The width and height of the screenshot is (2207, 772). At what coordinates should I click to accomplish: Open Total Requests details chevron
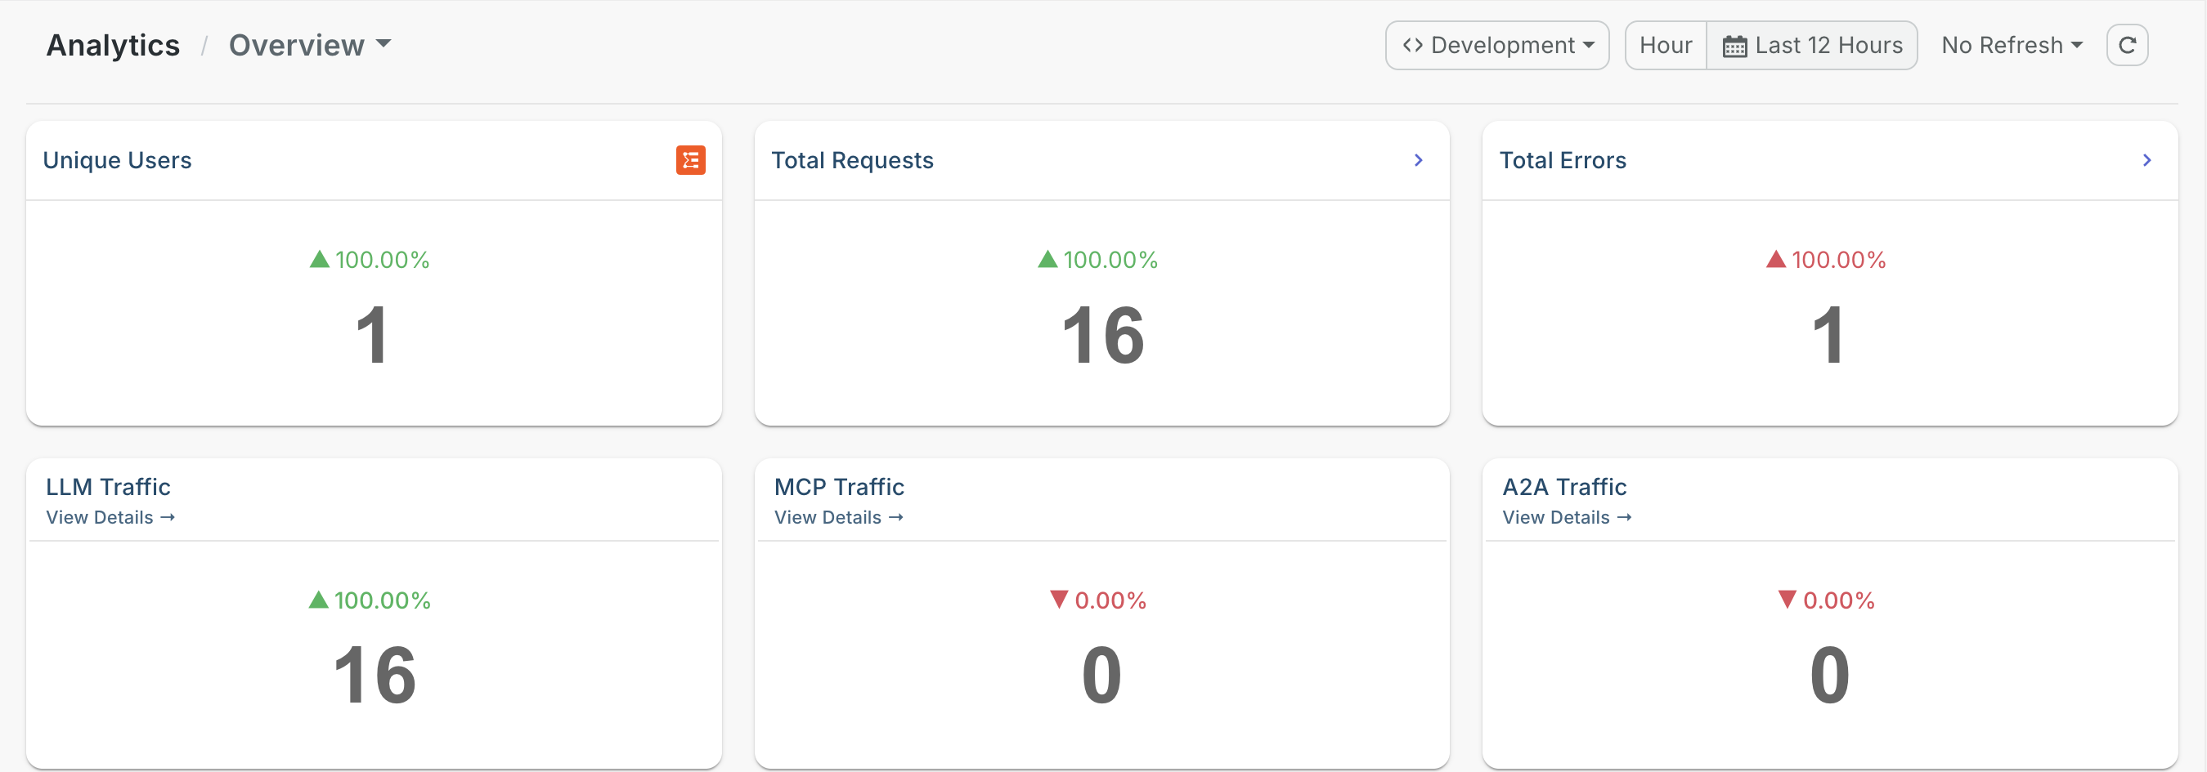pyautogui.click(x=1419, y=160)
